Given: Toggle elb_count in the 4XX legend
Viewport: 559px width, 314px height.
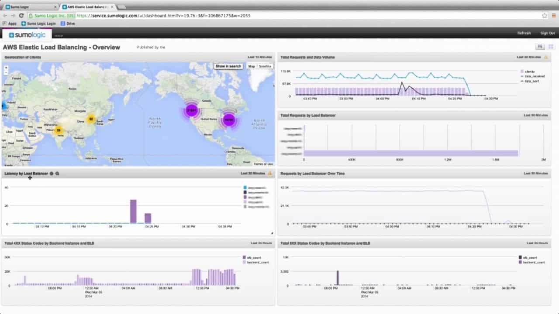Looking at the screenshot, I should pos(252,258).
